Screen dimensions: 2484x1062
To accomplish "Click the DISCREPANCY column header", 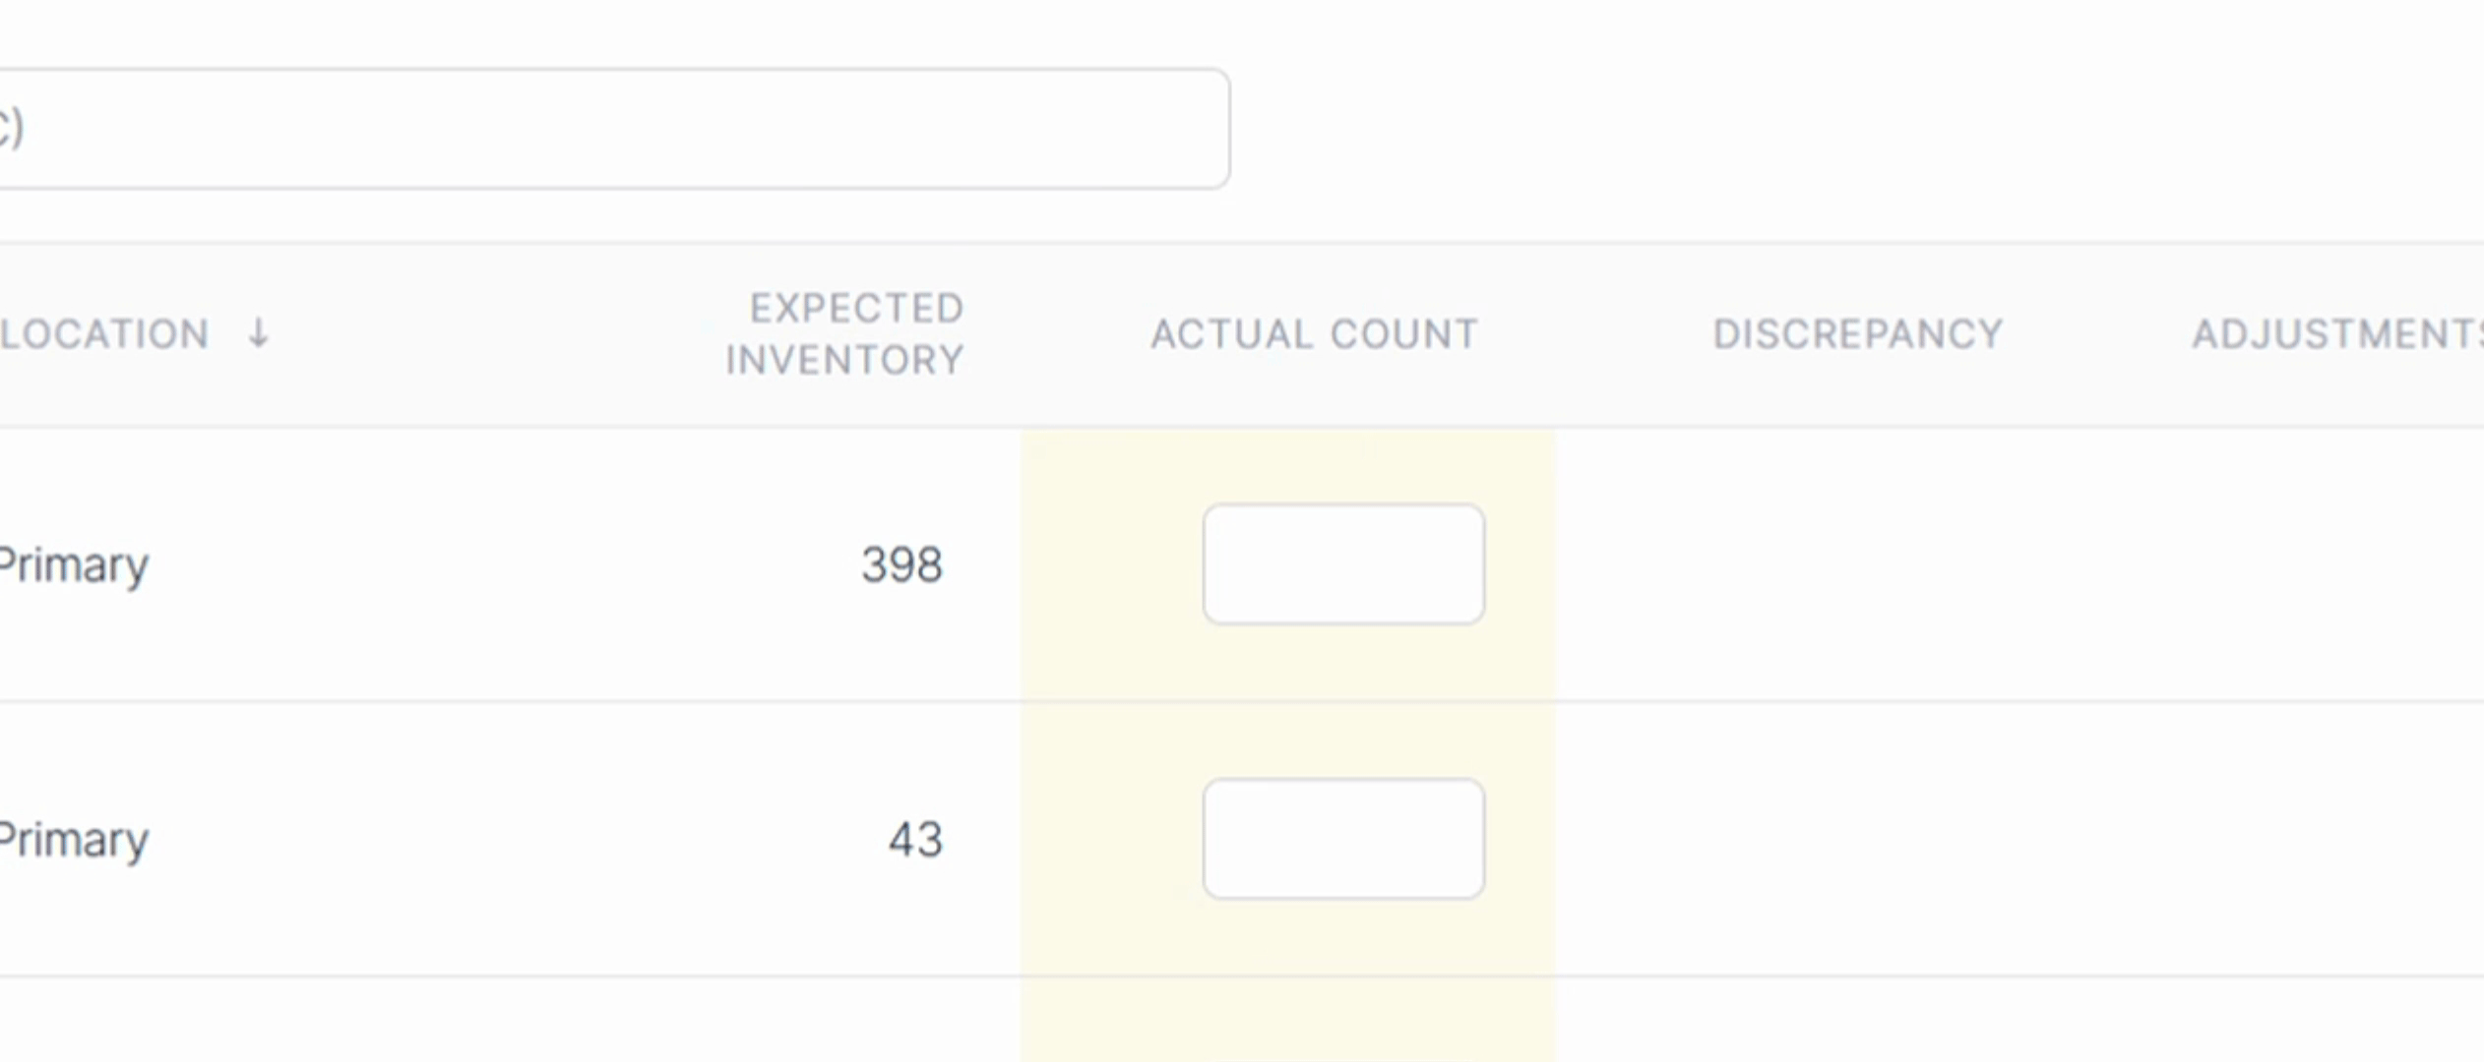I will click(x=1857, y=334).
